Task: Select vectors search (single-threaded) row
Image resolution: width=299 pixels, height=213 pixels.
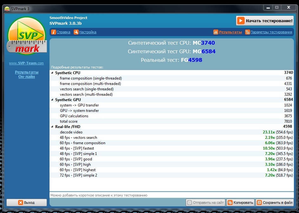Action: [x=172, y=89]
